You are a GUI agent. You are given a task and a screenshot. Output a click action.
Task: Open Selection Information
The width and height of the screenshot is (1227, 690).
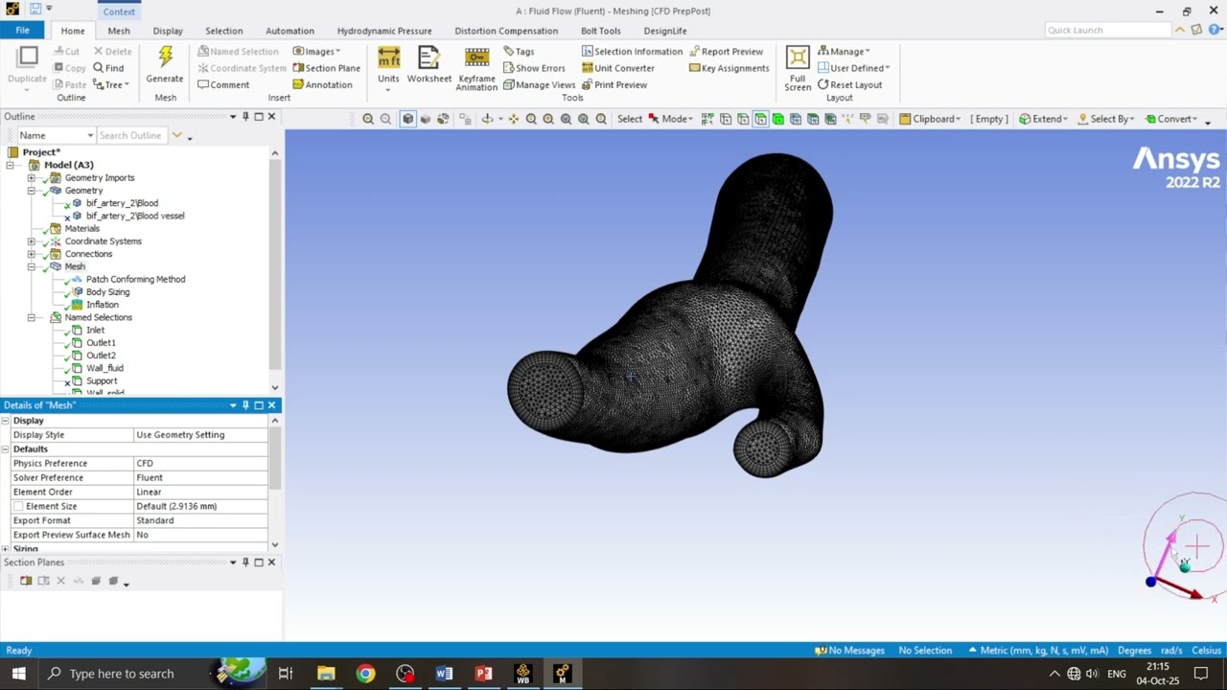[x=632, y=51]
